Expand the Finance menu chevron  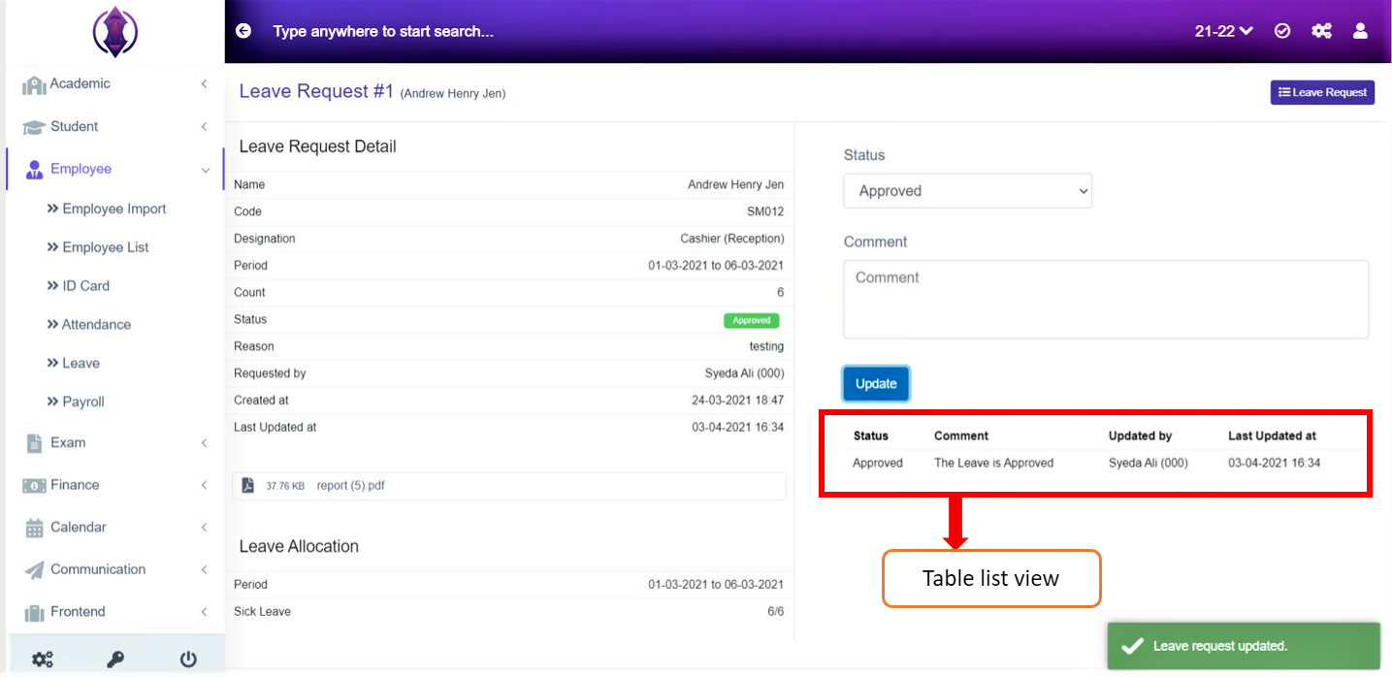pos(204,485)
